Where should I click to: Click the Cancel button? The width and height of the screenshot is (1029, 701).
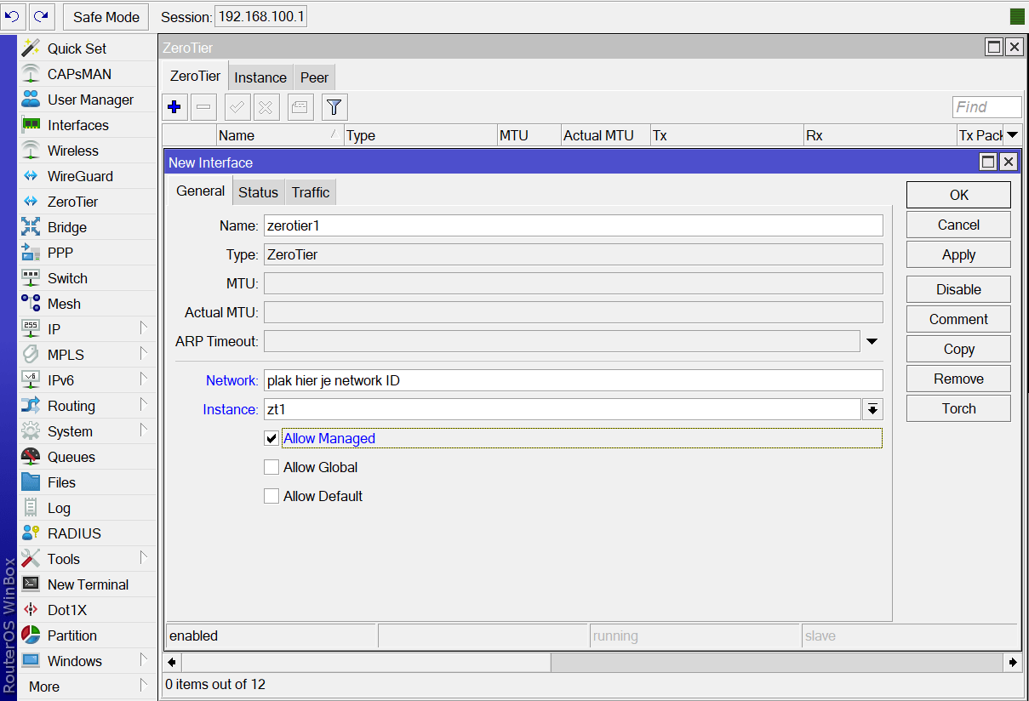pyautogui.click(x=958, y=225)
